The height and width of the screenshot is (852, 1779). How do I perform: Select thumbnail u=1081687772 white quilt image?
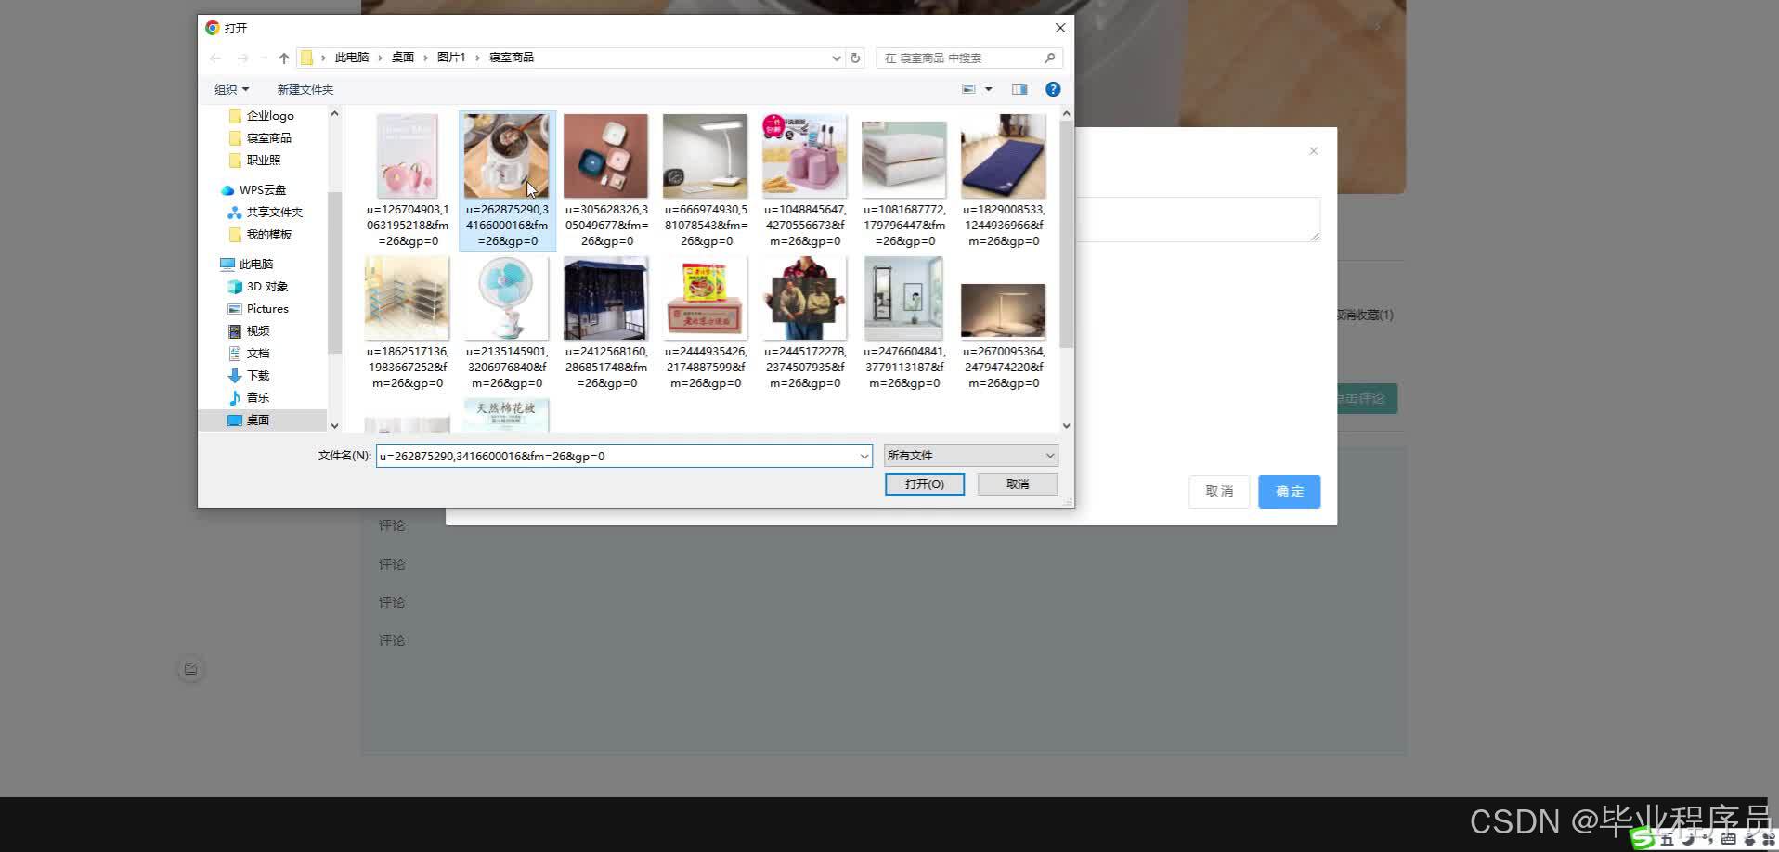903,160
